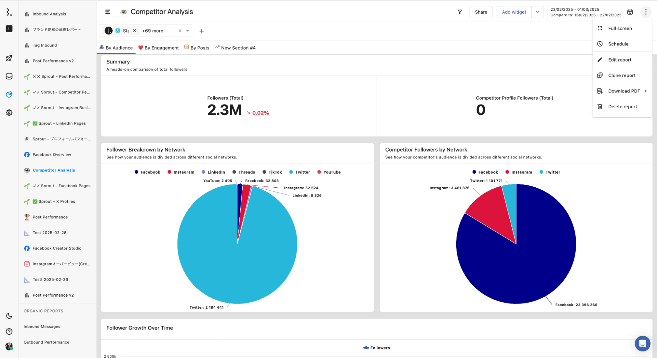The image size is (657, 358).
Task: Expand the Download PDF submenu
Action: (x=623, y=91)
